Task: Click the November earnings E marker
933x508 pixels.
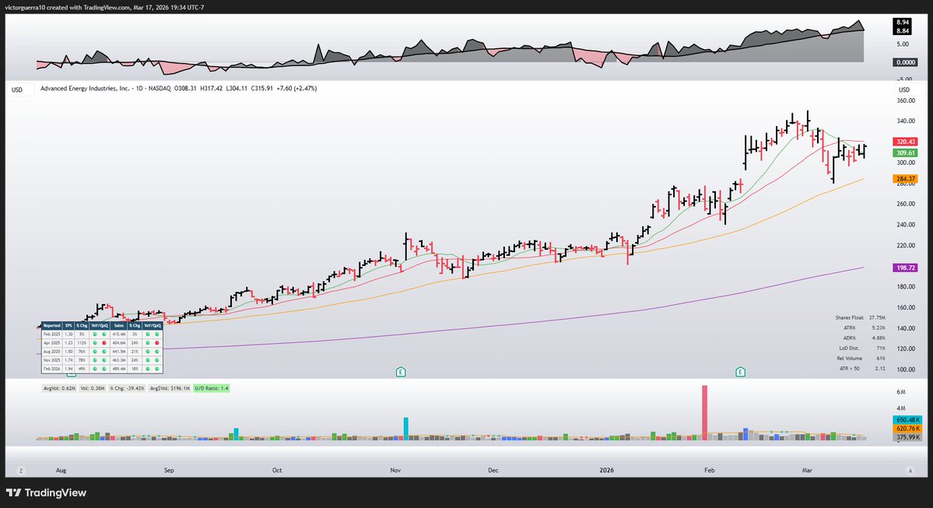Action: tap(401, 372)
